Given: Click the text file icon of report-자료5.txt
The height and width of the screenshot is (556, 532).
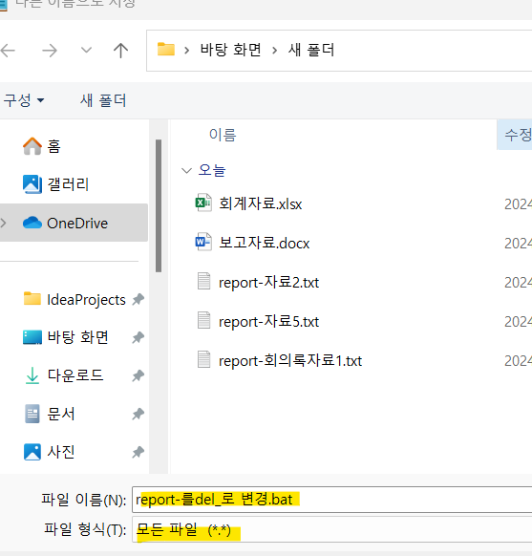Looking at the screenshot, I should pyautogui.click(x=203, y=320).
